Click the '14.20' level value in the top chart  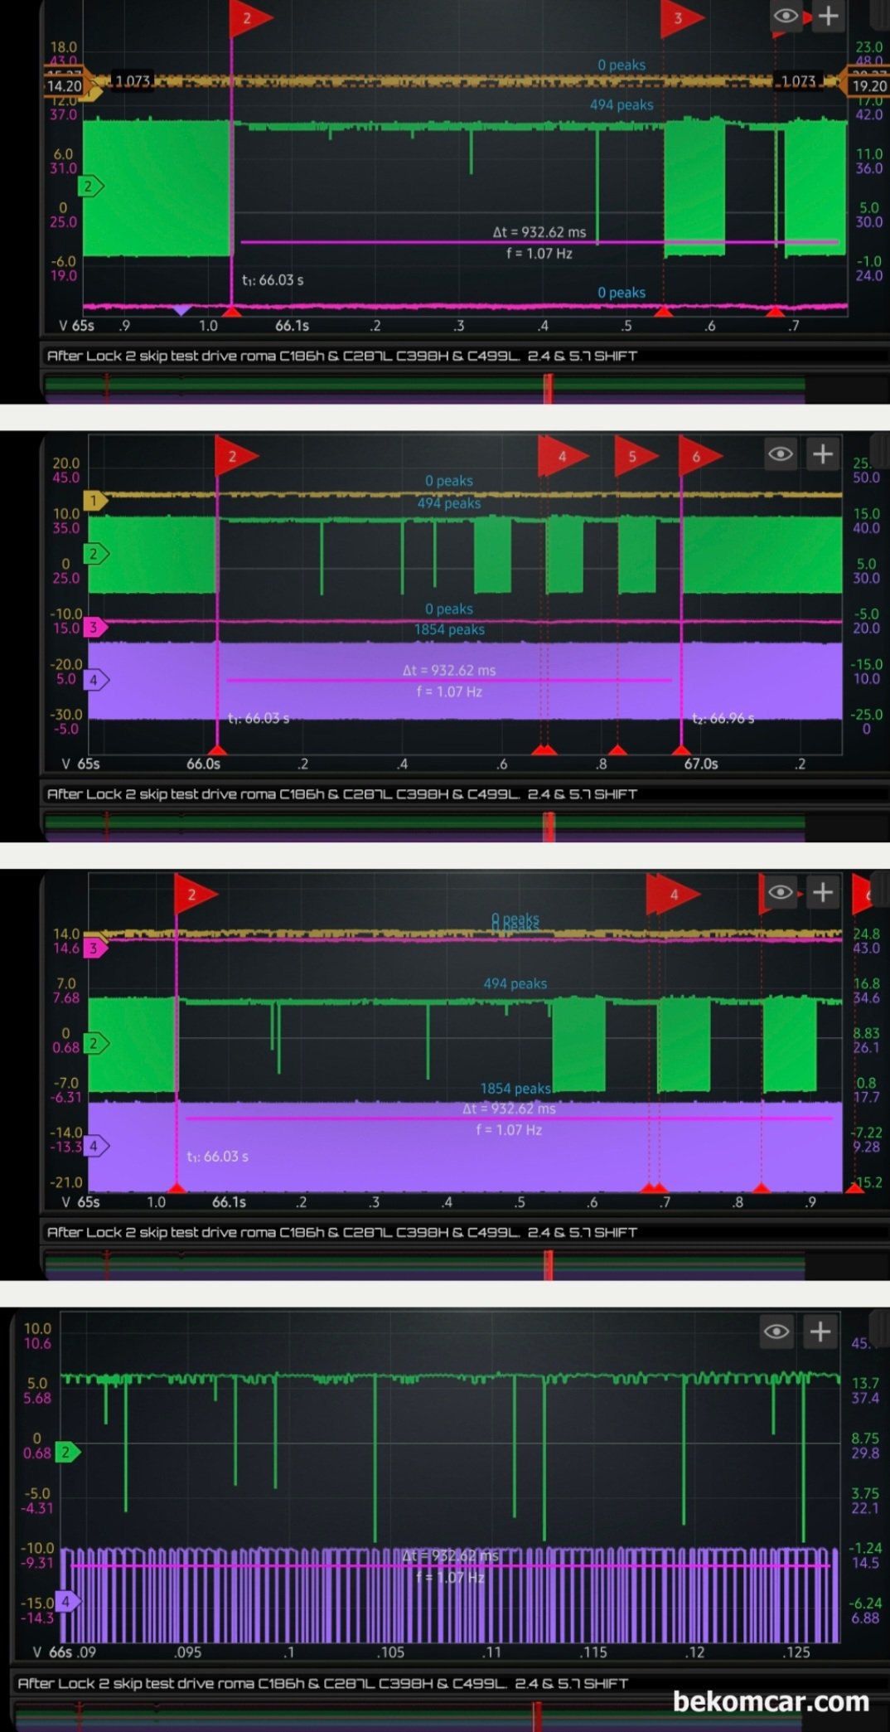(64, 86)
